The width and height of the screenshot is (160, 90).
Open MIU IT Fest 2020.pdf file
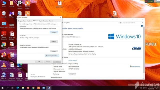pos(12,35)
